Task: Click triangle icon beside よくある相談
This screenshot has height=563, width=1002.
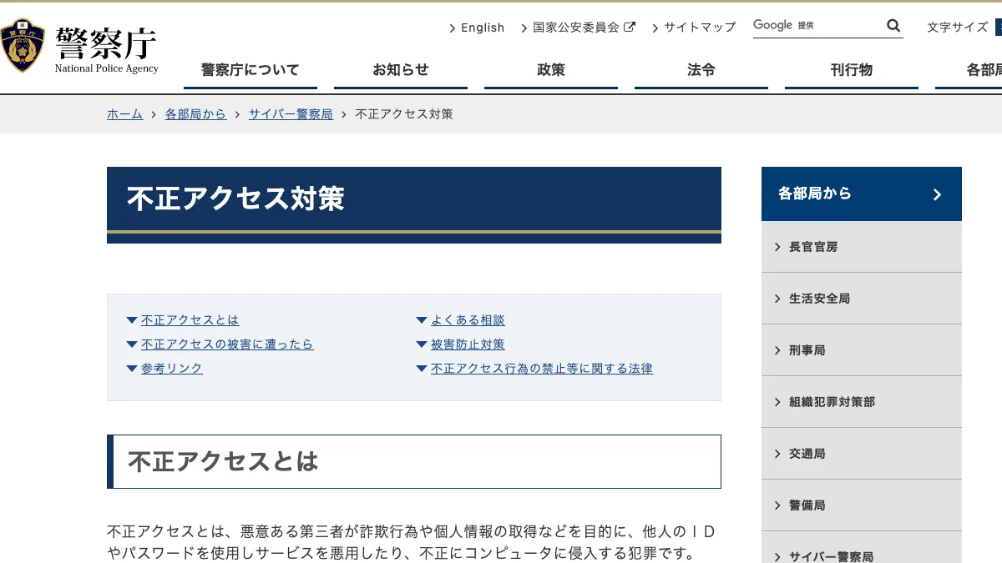Action: [422, 320]
